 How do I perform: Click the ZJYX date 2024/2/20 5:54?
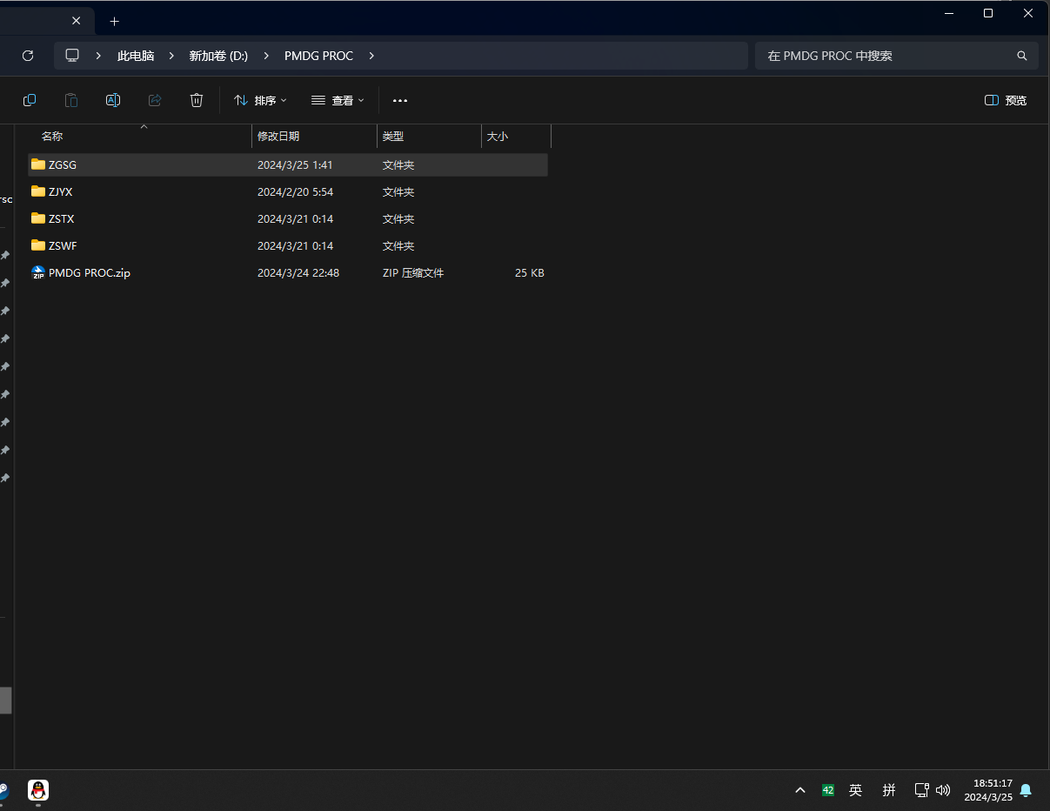coord(295,191)
